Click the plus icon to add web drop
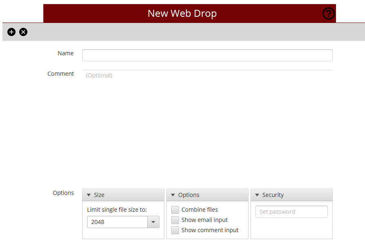Image resolution: width=365 pixels, height=242 pixels. pyautogui.click(x=11, y=32)
